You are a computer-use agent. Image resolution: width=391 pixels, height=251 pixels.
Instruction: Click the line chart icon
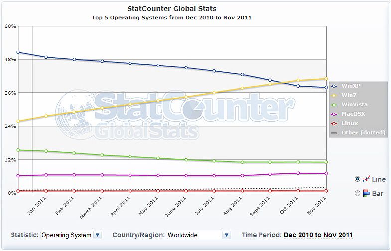(366, 179)
